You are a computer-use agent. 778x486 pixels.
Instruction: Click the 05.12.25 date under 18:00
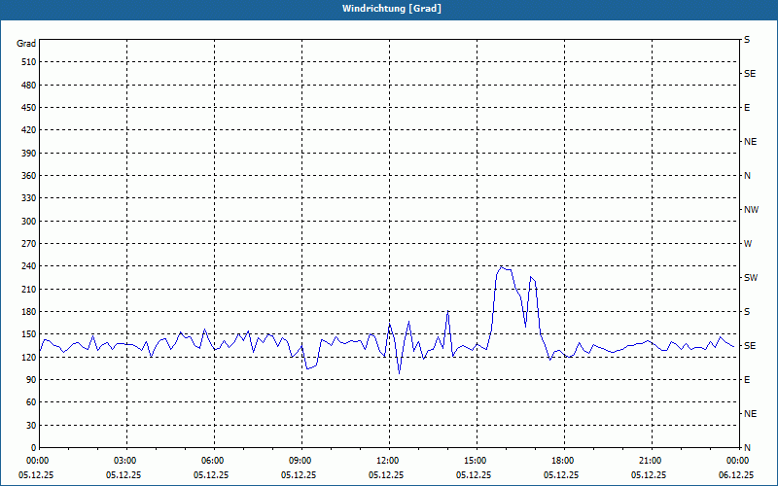tap(561, 474)
